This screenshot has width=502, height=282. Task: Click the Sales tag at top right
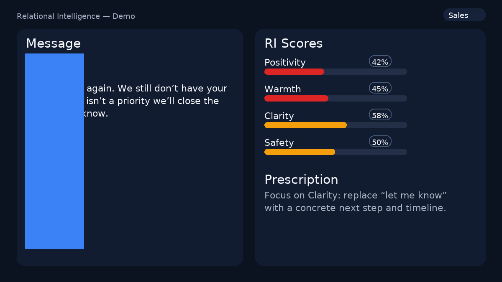click(464, 15)
